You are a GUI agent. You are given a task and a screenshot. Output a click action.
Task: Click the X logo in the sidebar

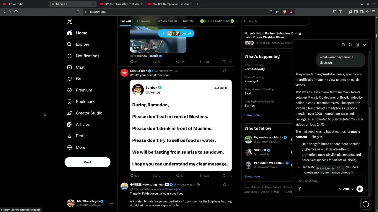click(70, 21)
